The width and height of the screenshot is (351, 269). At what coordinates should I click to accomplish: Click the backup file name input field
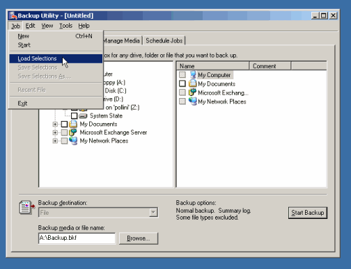(x=77, y=238)
